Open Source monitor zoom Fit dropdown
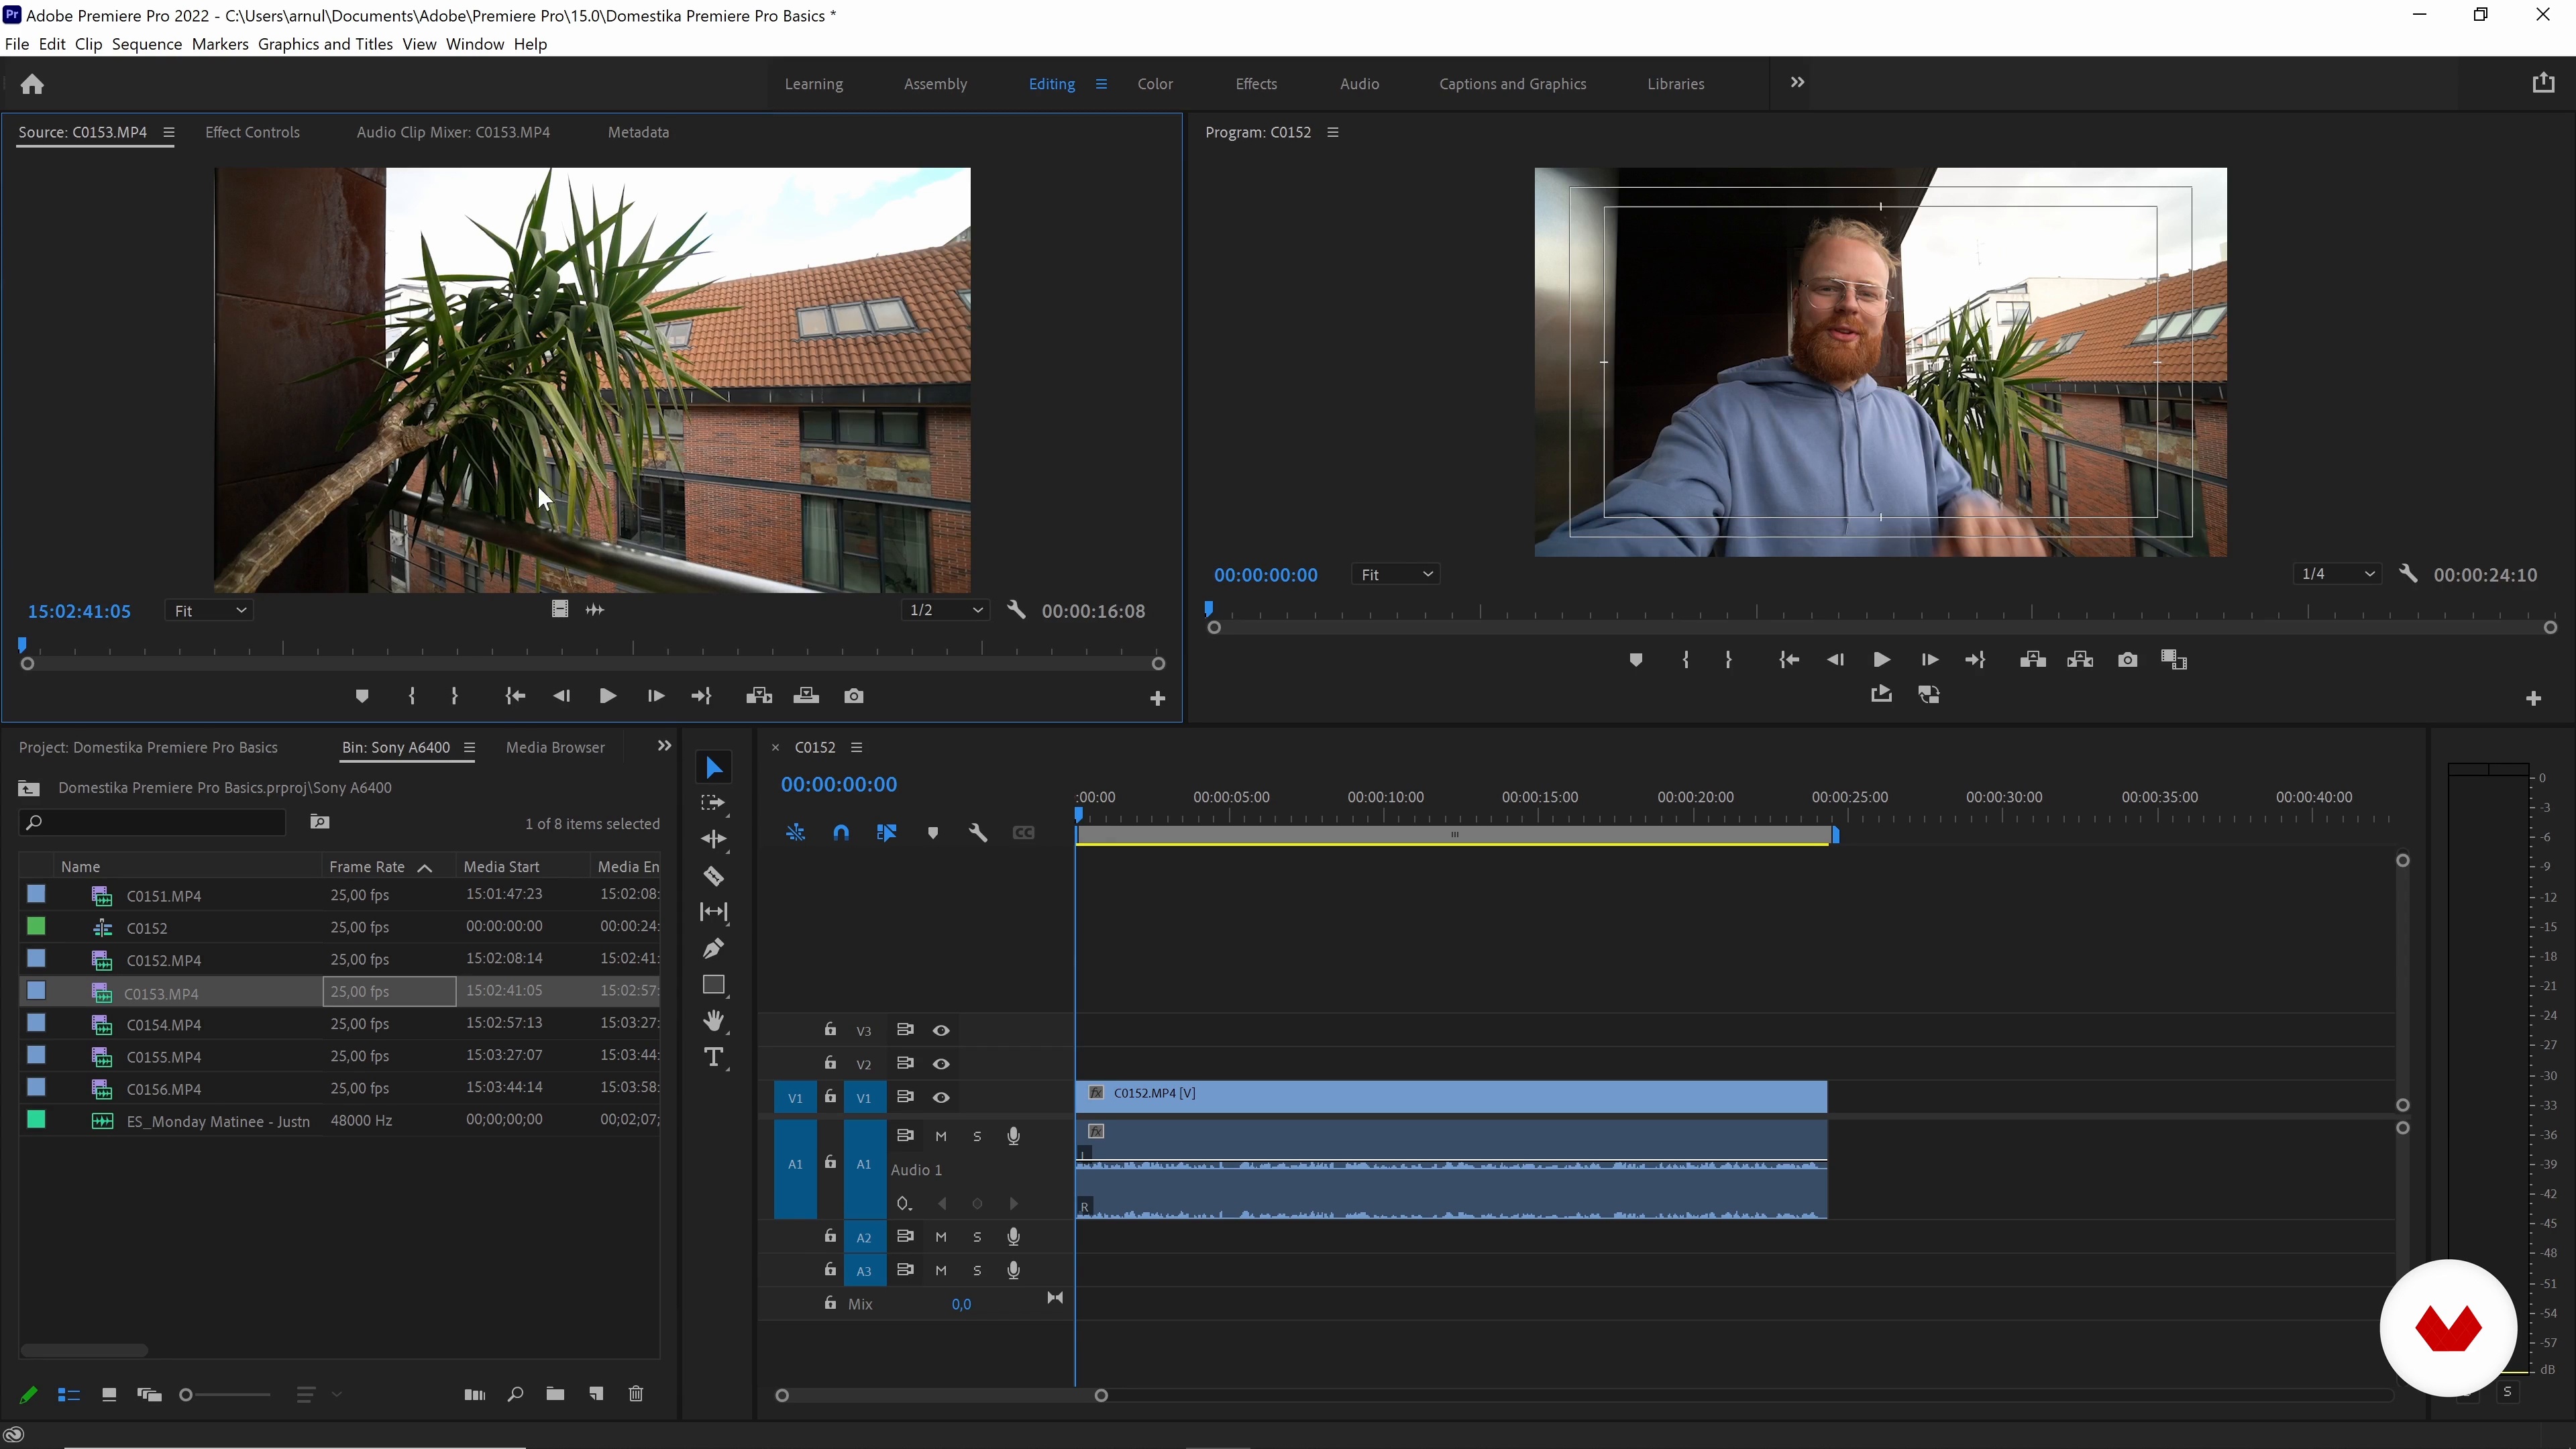The height and width of the screenshot is (1449, 2576). point(209,610)
